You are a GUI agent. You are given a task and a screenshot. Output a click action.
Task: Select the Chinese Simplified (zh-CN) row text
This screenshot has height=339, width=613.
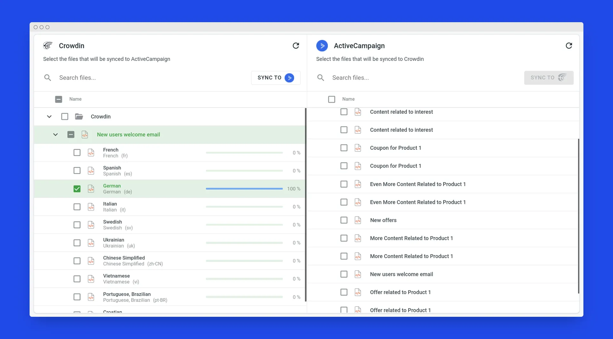coord(133,264)
